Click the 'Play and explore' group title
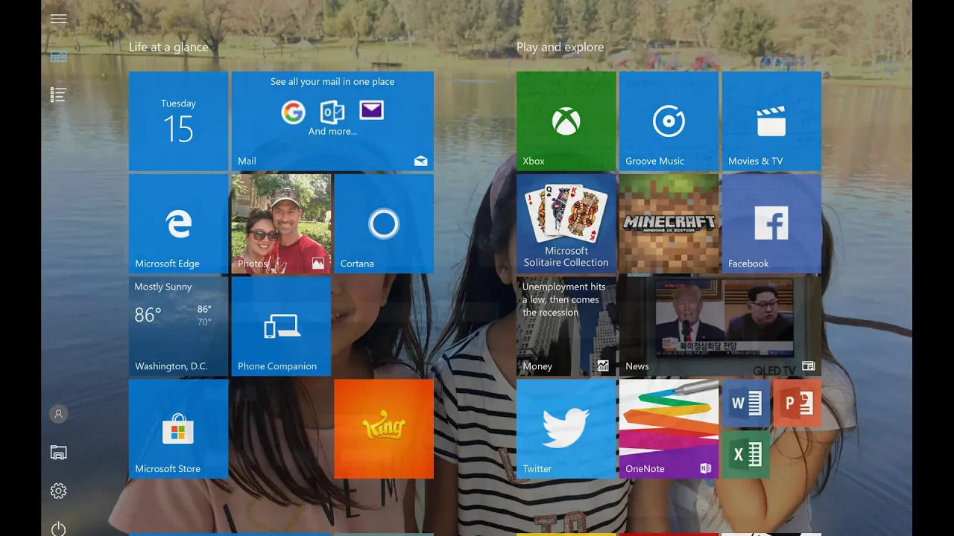Image resolution: width=954 pixels, height=536 pixels. tap(560, 47)
